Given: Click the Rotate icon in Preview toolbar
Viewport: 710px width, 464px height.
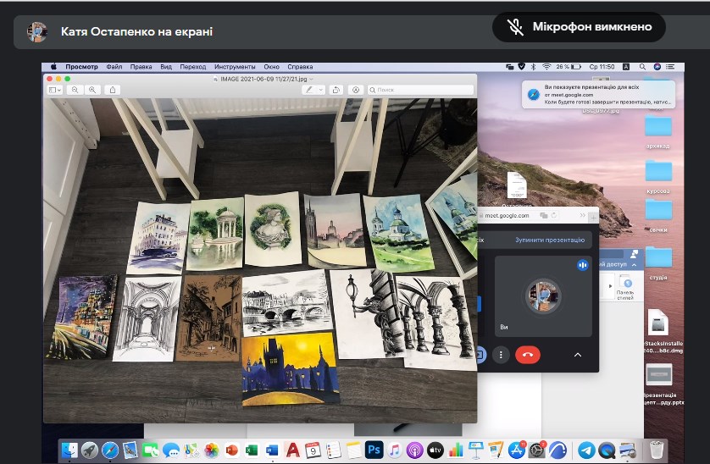Looking at the screenshot, I should point(336,89).
